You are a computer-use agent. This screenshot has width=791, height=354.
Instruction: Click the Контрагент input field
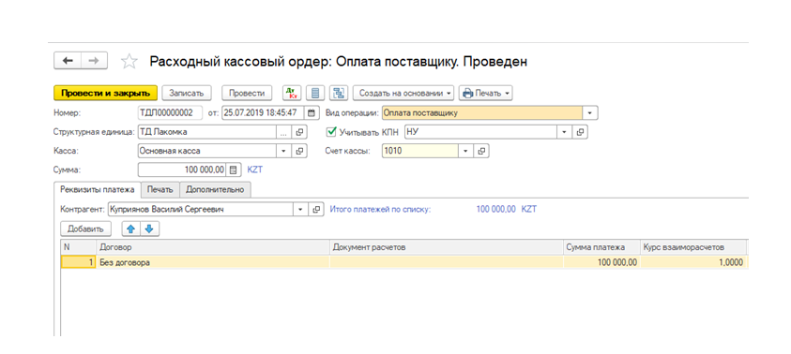tap(201, 209)
